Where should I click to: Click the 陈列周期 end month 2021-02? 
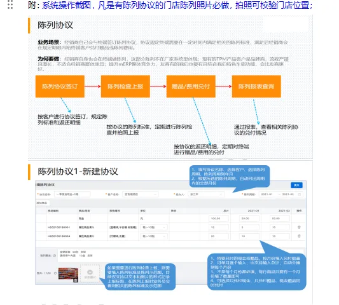point(287,194)
